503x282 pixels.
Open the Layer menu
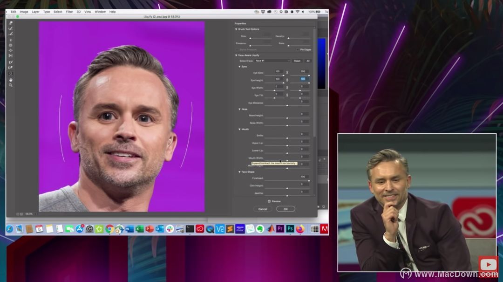pos(35,12)
